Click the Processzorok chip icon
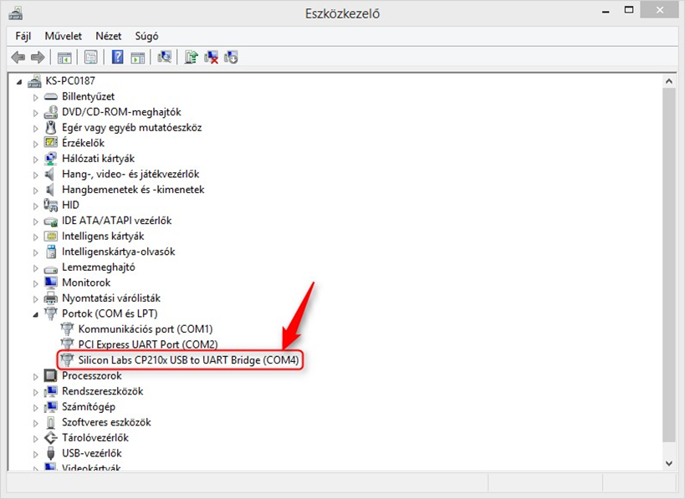Viewport: 685px width, 499px height. click(51, 375)
